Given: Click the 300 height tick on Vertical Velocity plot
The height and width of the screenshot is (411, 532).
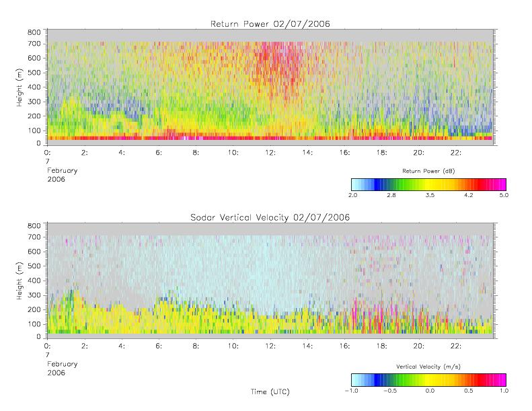Looking at the screenshot, I should 34,295.
